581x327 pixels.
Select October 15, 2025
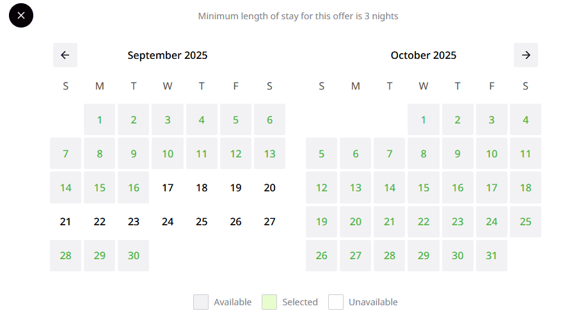(x=424, y=187)
